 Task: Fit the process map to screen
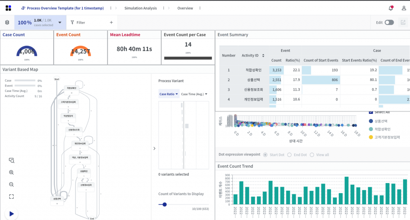(x=11, y=196)
